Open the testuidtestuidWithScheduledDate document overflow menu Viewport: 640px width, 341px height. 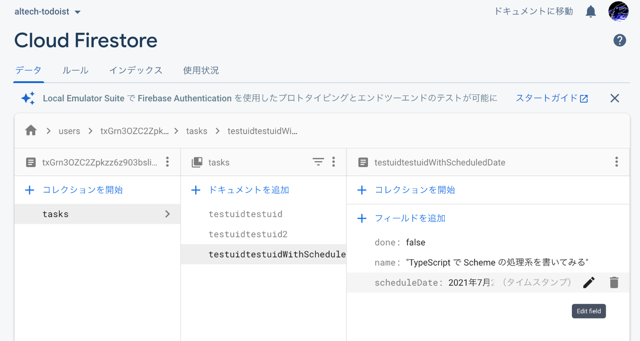point(617,162)
